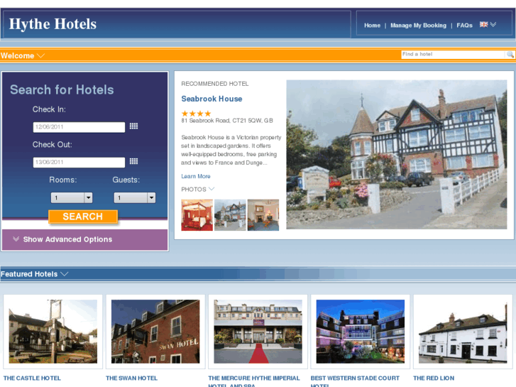
Task: Click the 'RECOMMENDED HOTEL' label
Action: pos(215,84)
